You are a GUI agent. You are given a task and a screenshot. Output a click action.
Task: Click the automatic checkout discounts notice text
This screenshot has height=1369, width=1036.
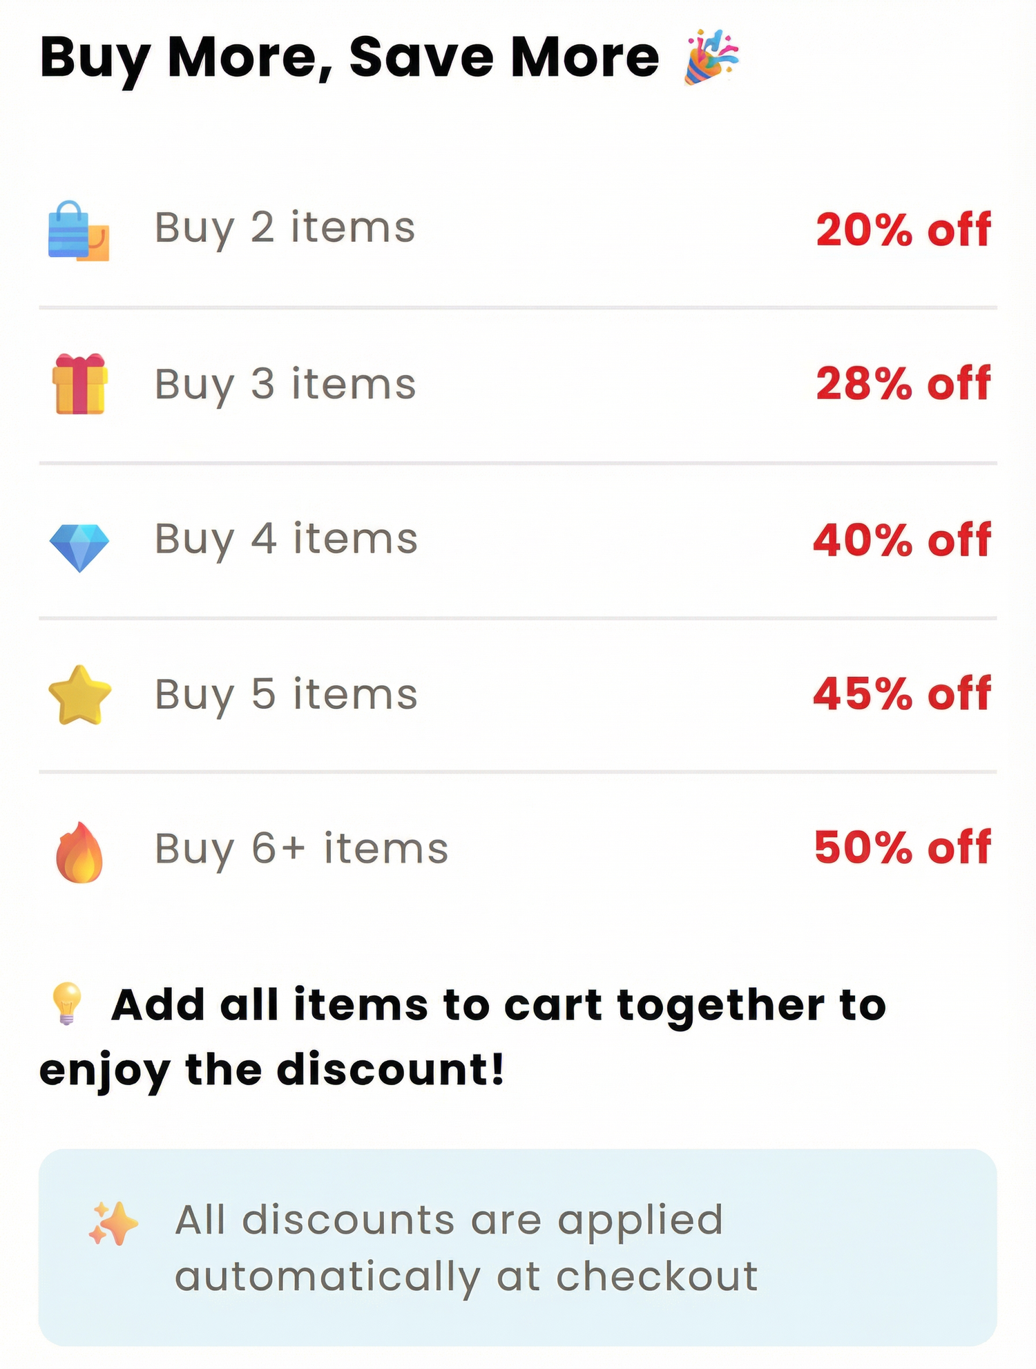466,1247
